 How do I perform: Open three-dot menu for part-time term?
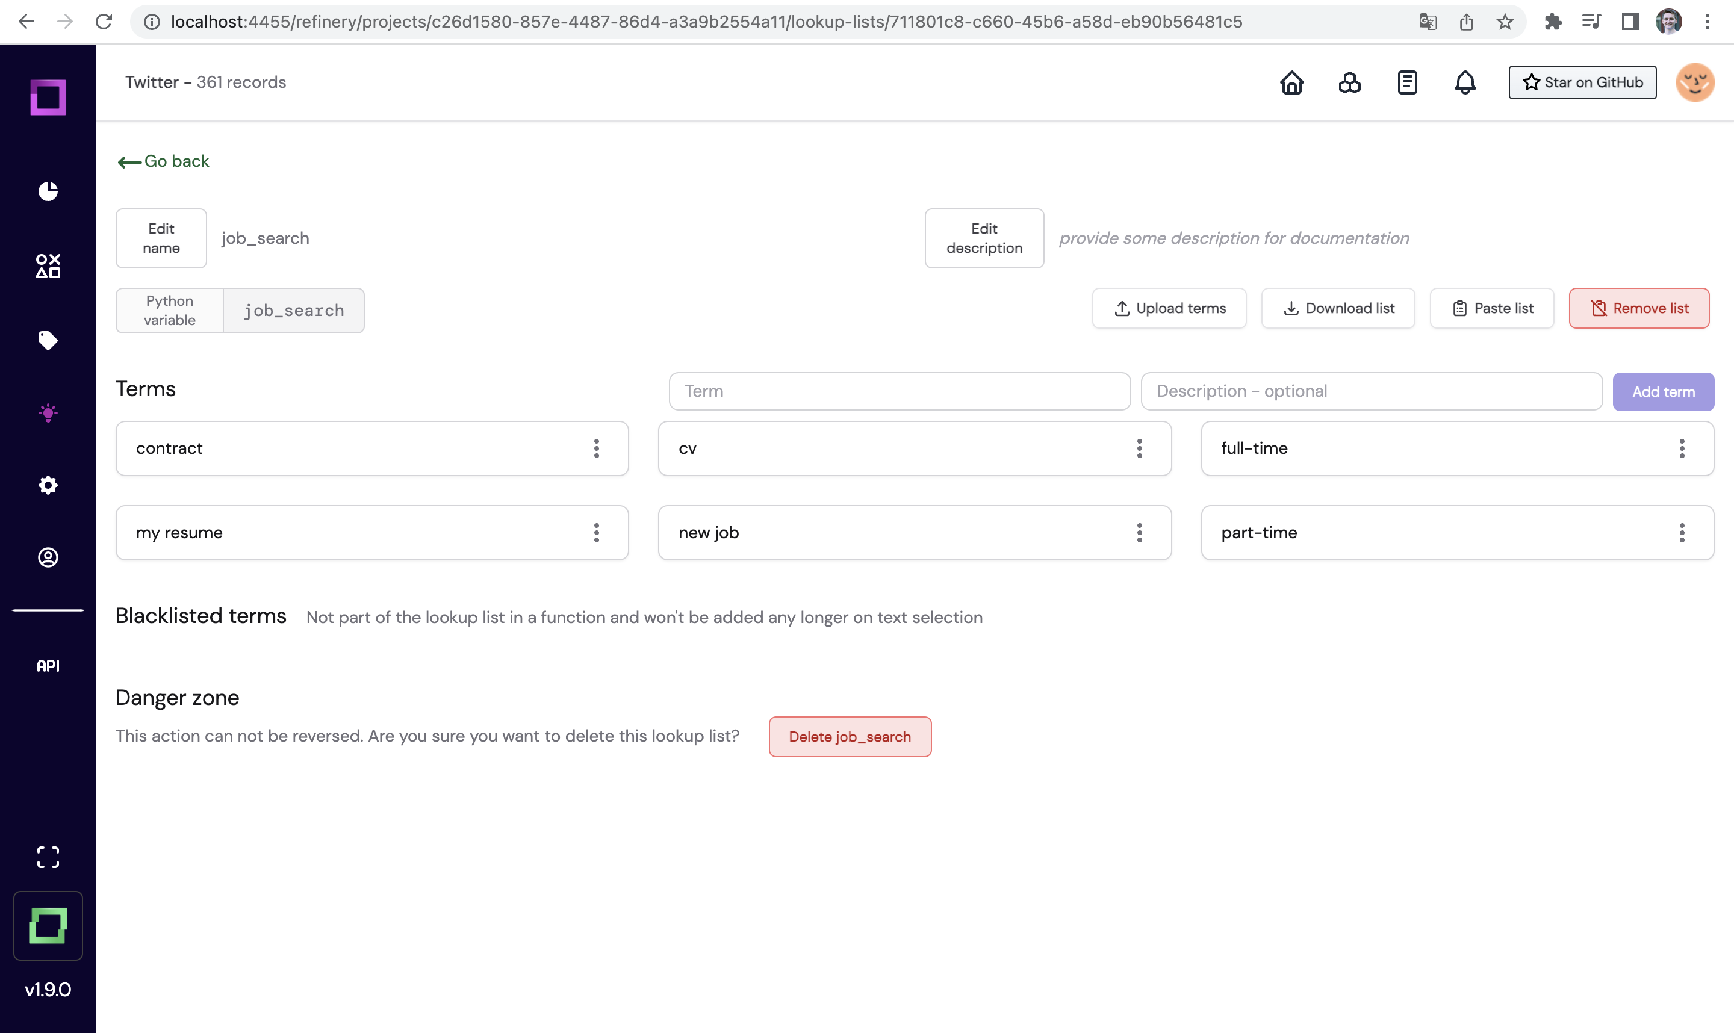(x=1682, y=533)
